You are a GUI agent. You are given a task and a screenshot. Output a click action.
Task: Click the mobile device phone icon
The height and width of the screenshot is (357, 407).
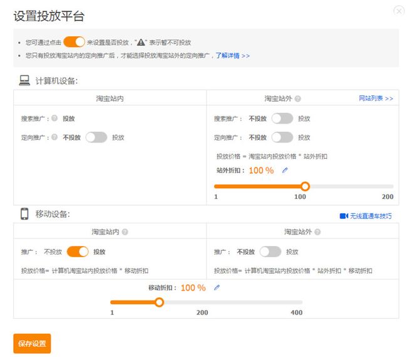pos(24,214)
